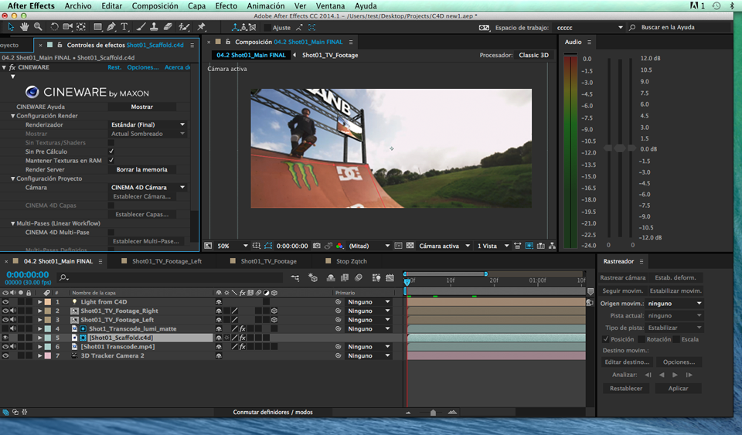Adjust the center audio level slider handle
The width and height of the screenshot is (742, 435).
coord(619,148)
